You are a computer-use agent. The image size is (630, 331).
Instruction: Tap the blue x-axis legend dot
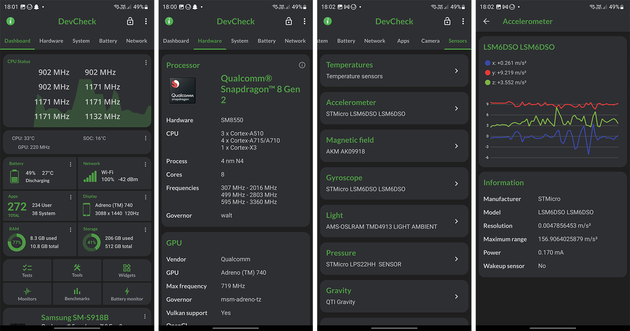[x=487, y=63]
